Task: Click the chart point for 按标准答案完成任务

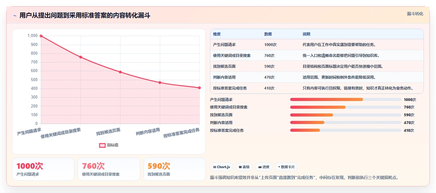Action: click(199, 88)
